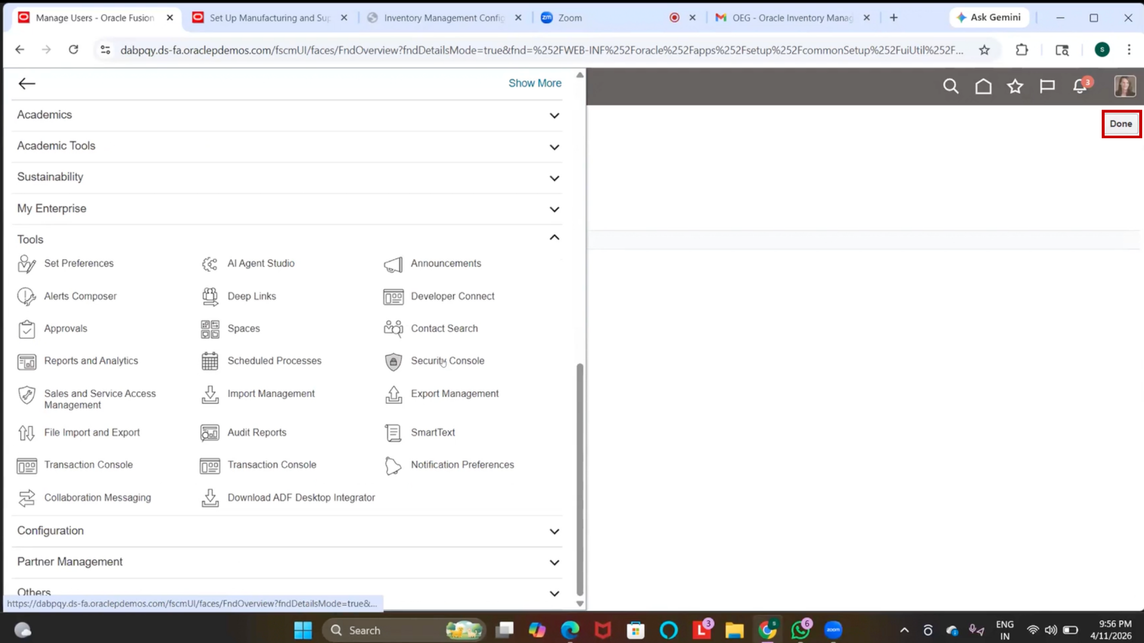Image resolution: width=1144 pixels, height=643 pixels.
Task: Open Sales and Service Access Management icon
Action: click(x=27, y=395)
